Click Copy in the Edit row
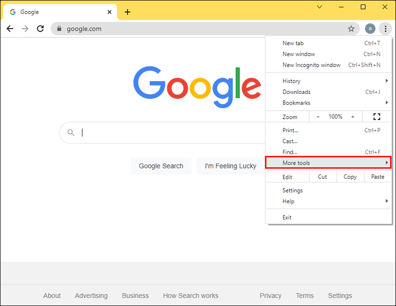This screenshot has width=396, height=306. (x=350, y=177)
